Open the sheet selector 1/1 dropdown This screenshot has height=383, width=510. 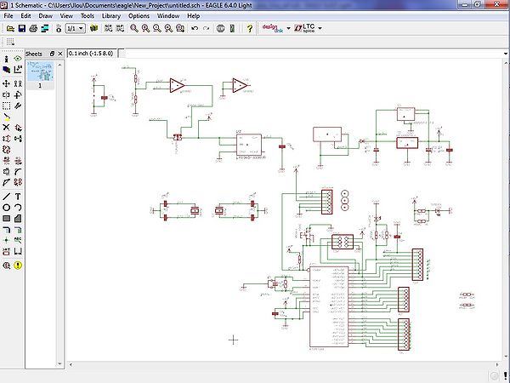pos(75,28)
